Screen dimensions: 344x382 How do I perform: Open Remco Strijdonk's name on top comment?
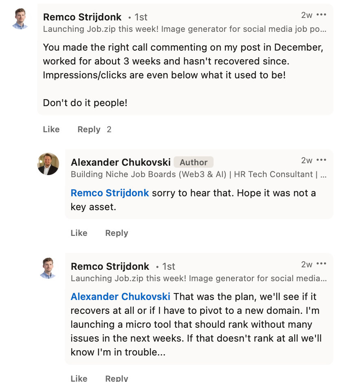(82, 17)
